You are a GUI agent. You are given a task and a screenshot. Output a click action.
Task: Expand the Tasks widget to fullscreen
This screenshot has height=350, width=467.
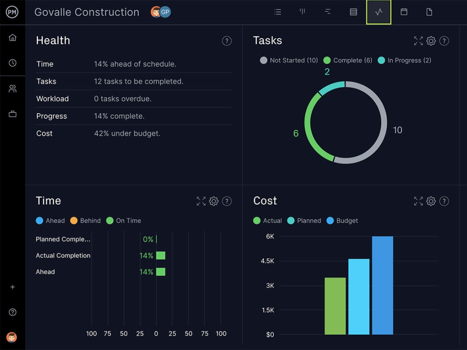point(418,41)
